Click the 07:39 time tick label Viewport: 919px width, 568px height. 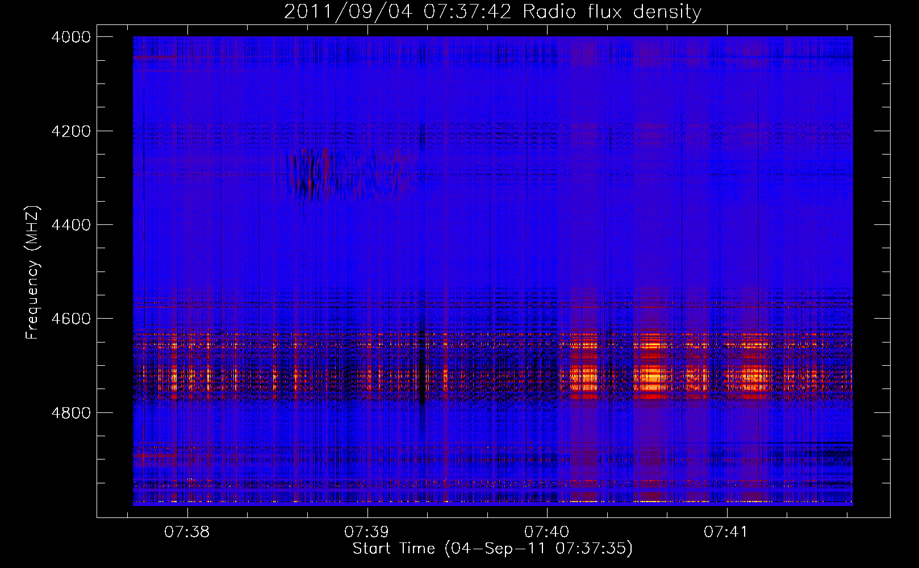tap(367, 532)
